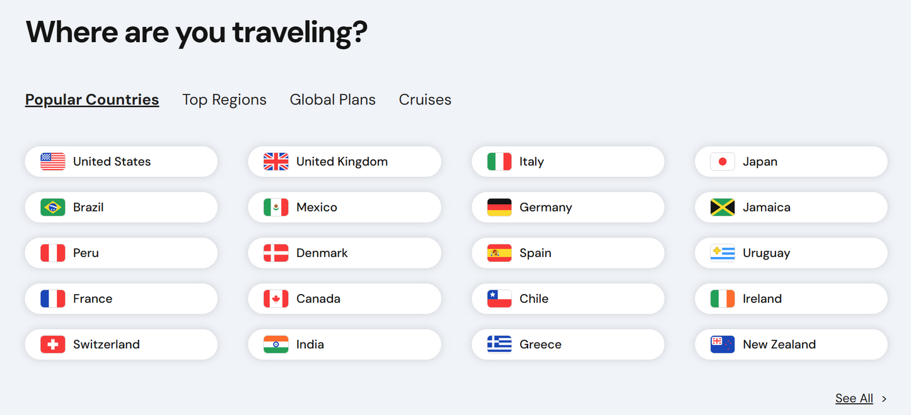This screenshot has width=911, height=415.
Task: Open the Global Plans tab
Action: 332,99
